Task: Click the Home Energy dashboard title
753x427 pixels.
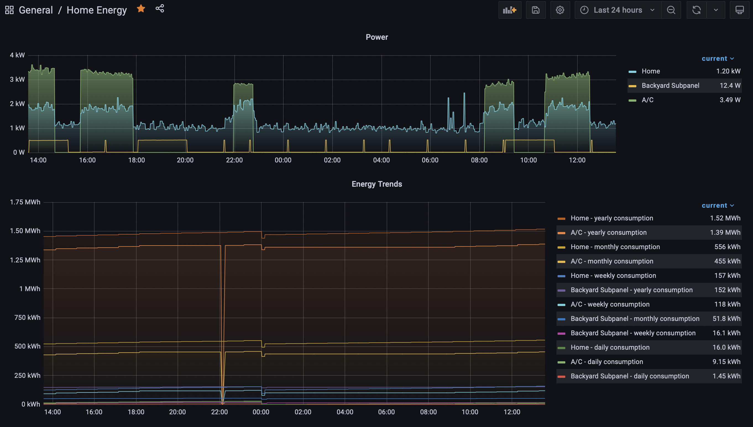Action: (x=96, y=10)
